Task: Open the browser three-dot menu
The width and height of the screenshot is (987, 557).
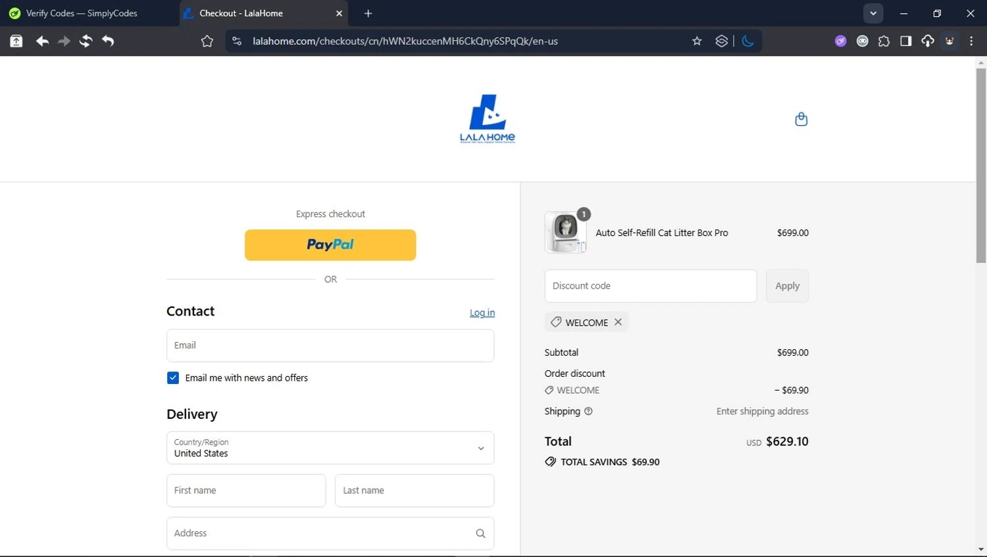Action: coord(971,41)
